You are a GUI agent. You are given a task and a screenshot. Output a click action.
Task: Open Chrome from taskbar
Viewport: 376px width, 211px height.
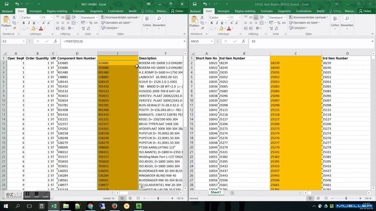click(x=90, y=206)
